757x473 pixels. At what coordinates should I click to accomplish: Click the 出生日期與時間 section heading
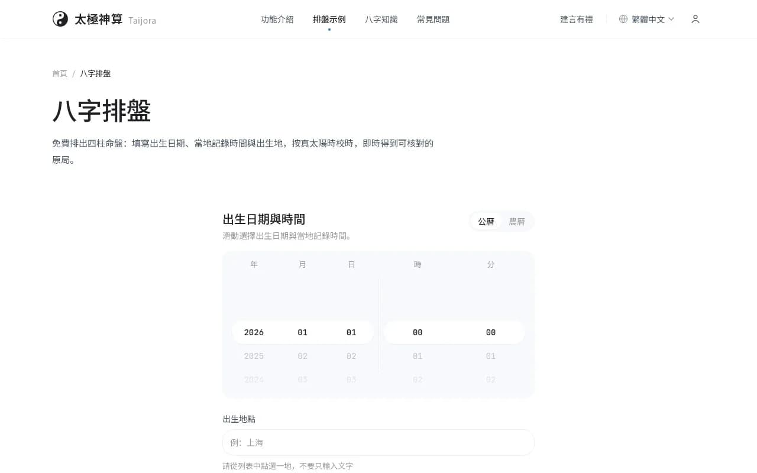[x=264, y=219]
